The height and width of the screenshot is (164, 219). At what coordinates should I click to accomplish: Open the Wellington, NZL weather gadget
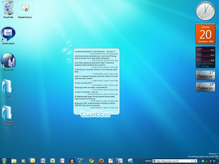[x=205, y=75]
